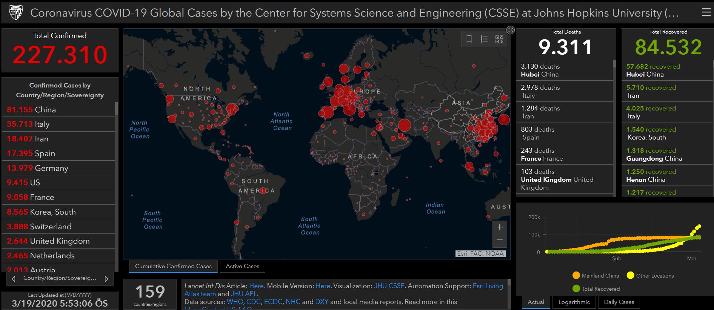
Task: Open the map bookmarks tool
Action: [x=469, y=39]
